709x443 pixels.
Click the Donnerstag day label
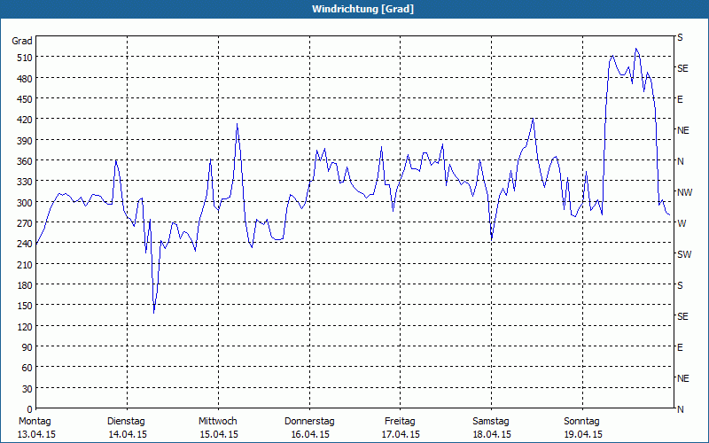(309, 422)
